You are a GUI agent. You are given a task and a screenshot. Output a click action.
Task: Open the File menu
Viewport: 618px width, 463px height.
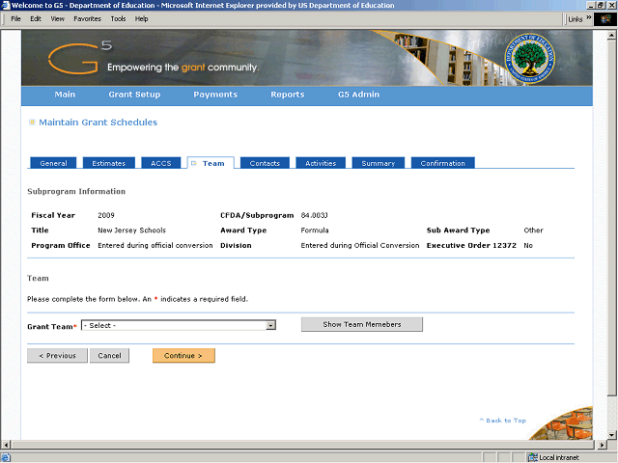pos(15,18)
